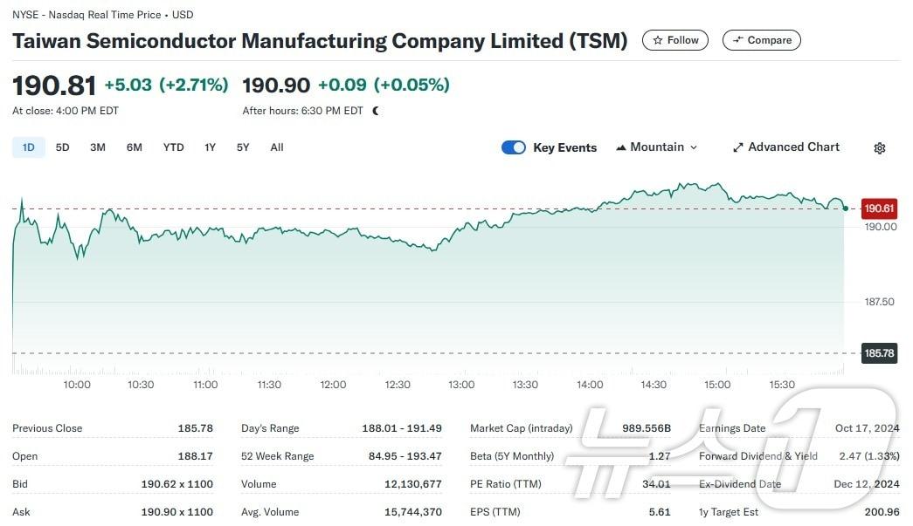Screen dimensions: 913x526
Task: Open the Advanced Chart view
Action: [785, 147]
